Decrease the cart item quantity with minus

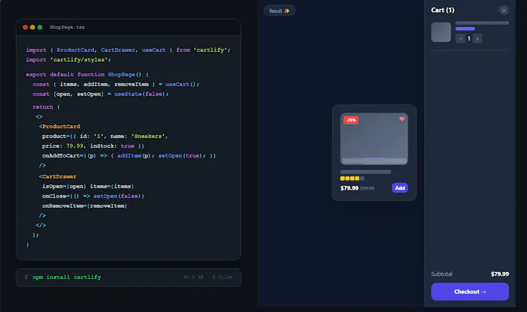pyautogui.click(x=460, y=39)
